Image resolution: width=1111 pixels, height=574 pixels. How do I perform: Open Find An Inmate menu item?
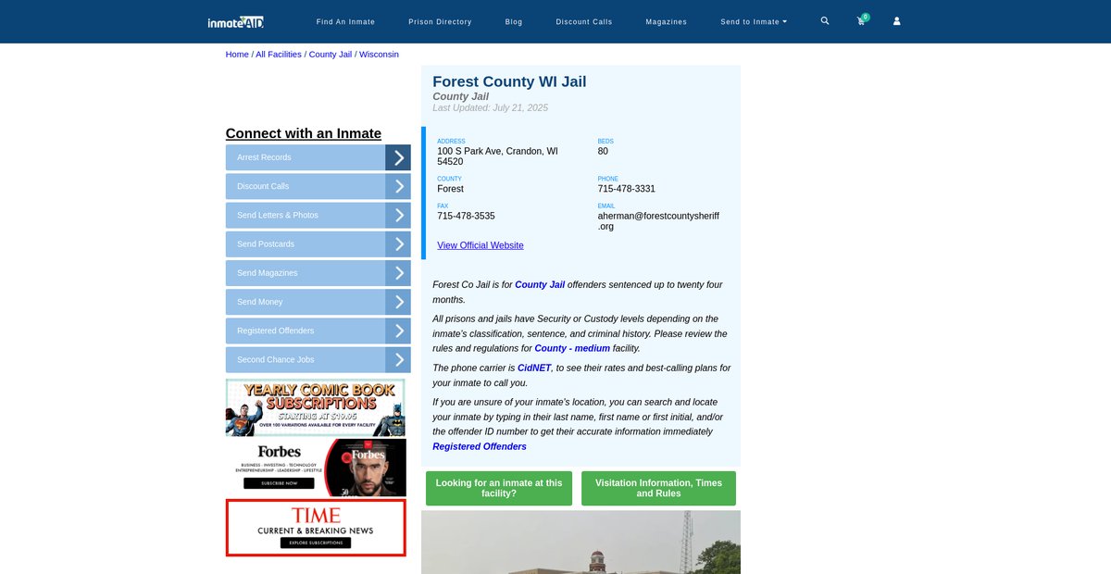pos(345,21)
